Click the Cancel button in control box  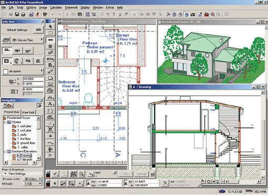[141, 174]
